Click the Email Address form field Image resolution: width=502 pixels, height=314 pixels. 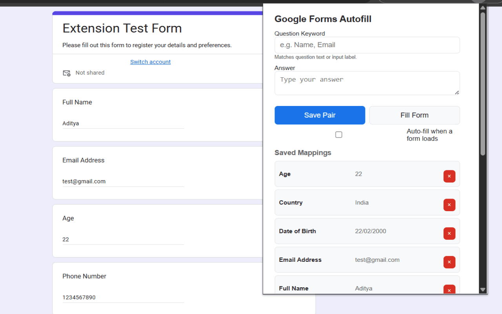(x=123, y=181)
